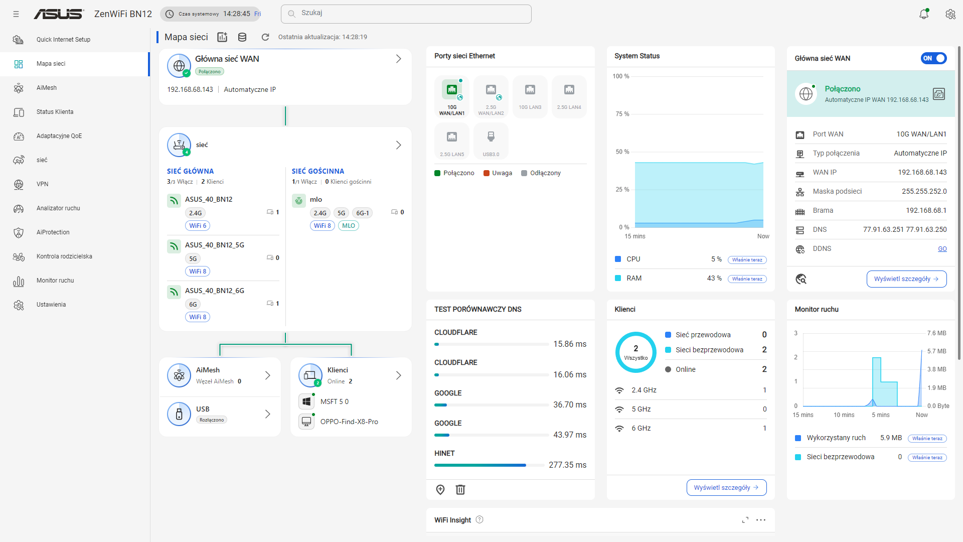Image resolution: width=963 pixels, height=542 pixels.
Task: Select the 10G LAN3 port icon
Action: 530,97
